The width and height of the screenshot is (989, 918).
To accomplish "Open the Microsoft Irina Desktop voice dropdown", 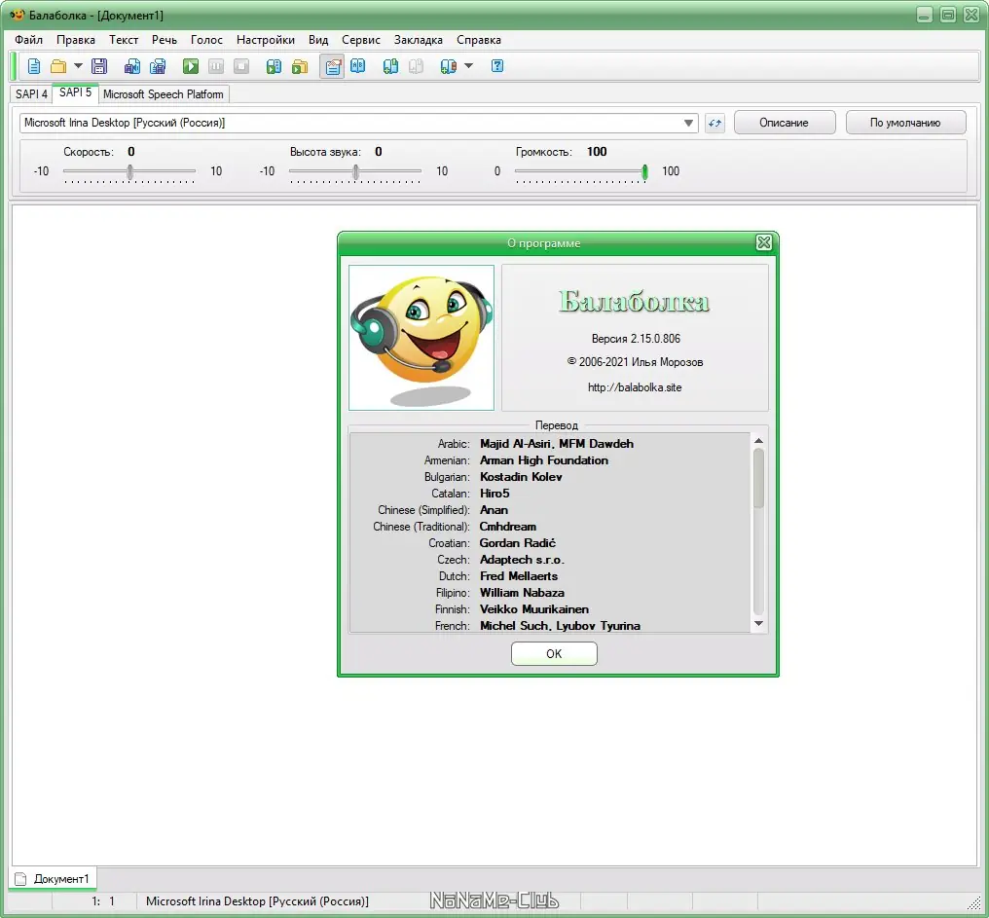I will [x=359, y=123].
